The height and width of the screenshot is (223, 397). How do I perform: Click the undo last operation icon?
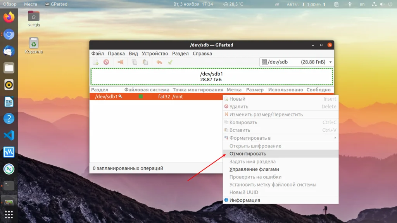pos(159,62)
